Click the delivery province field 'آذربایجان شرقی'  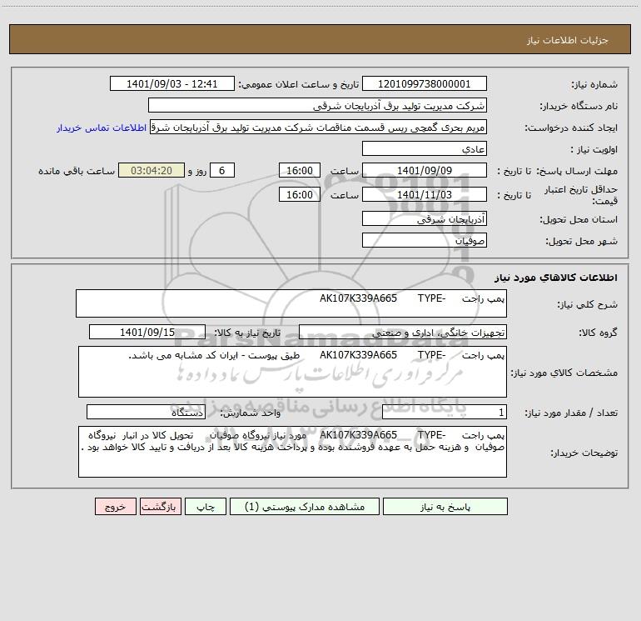425,218
